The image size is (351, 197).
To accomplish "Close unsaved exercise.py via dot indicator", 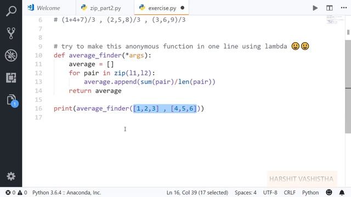I will [x=183, y=8].
